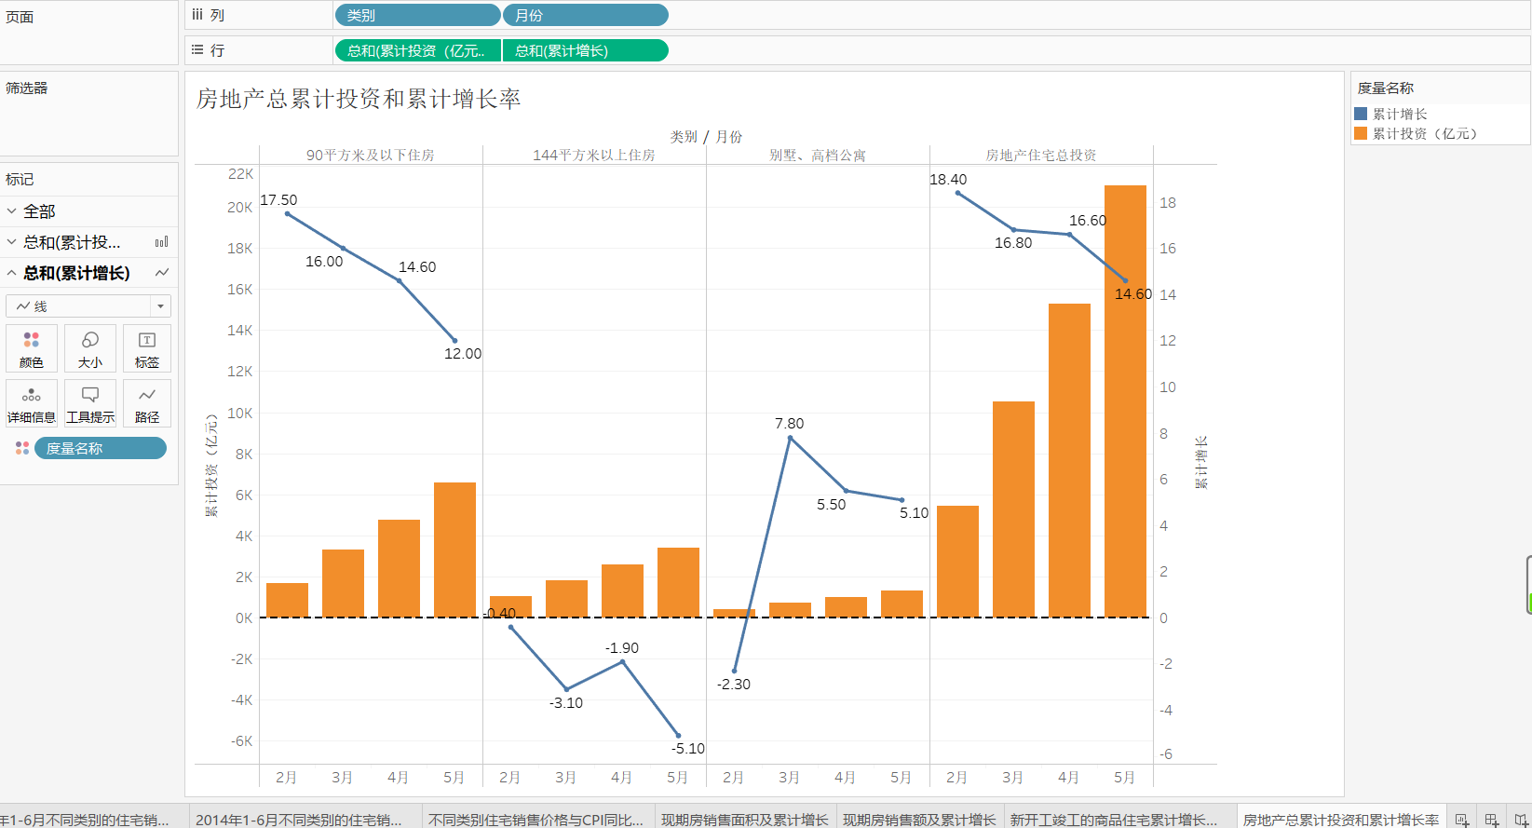This screenshot has width=1532, height=828.
Task: Open the 详细信息 (Detail) marks card
Action: [32, 403]
